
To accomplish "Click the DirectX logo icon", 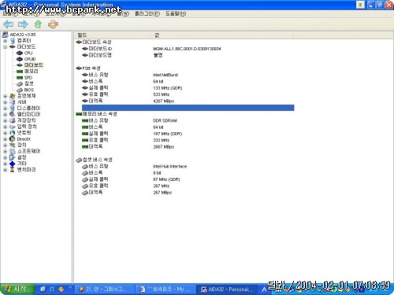I will (13, 139).
